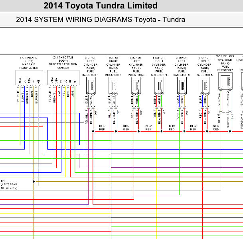Viewport: 243px width, 239px height.
Task: Click the Fuel Injector 7 coil symbol
Action: pyautogui.click(x=225, y=81)
